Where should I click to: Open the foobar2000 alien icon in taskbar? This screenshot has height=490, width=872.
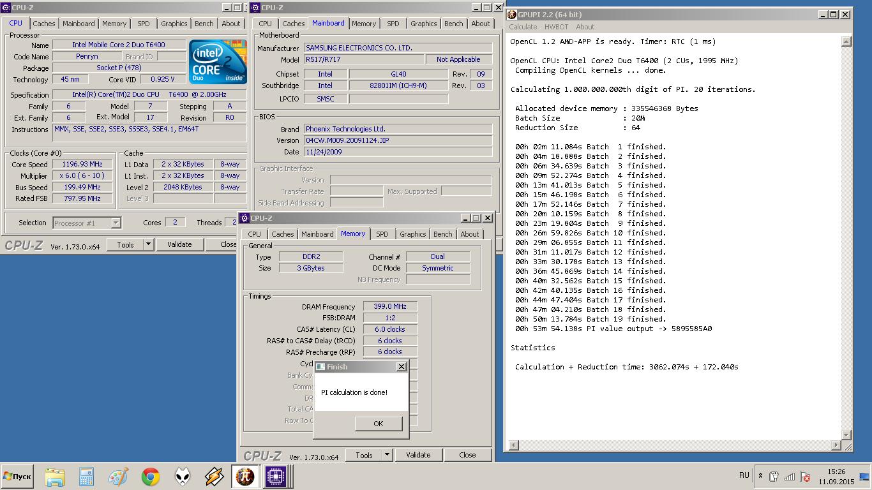(183, 477)
